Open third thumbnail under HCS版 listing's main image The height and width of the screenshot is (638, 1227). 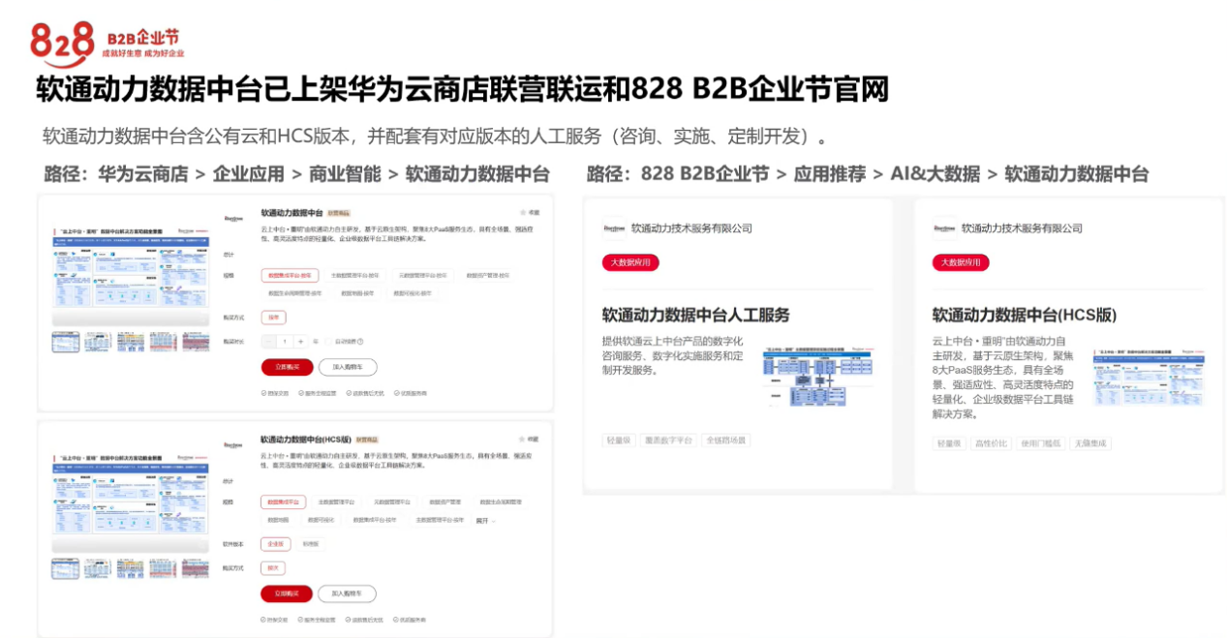point(130,568)
